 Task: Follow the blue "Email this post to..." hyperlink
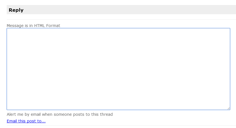pos(26,121)
